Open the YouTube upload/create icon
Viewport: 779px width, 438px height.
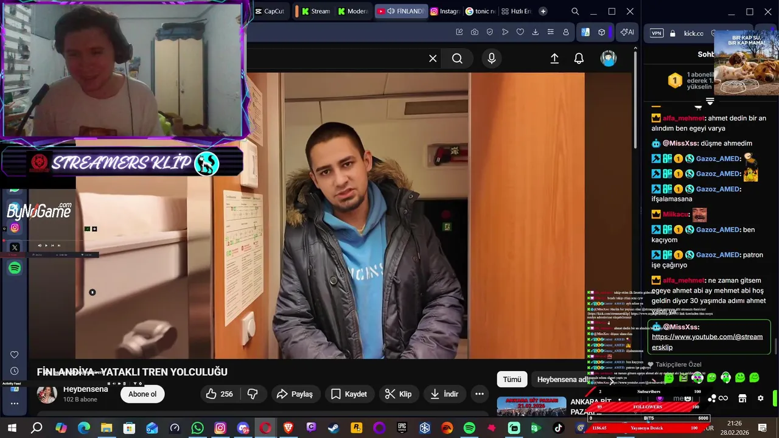554,58
